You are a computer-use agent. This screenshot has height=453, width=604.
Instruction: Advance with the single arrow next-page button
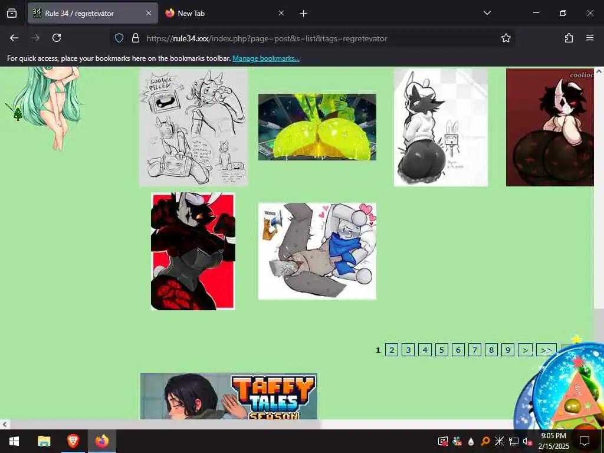(x=525, y=350)
